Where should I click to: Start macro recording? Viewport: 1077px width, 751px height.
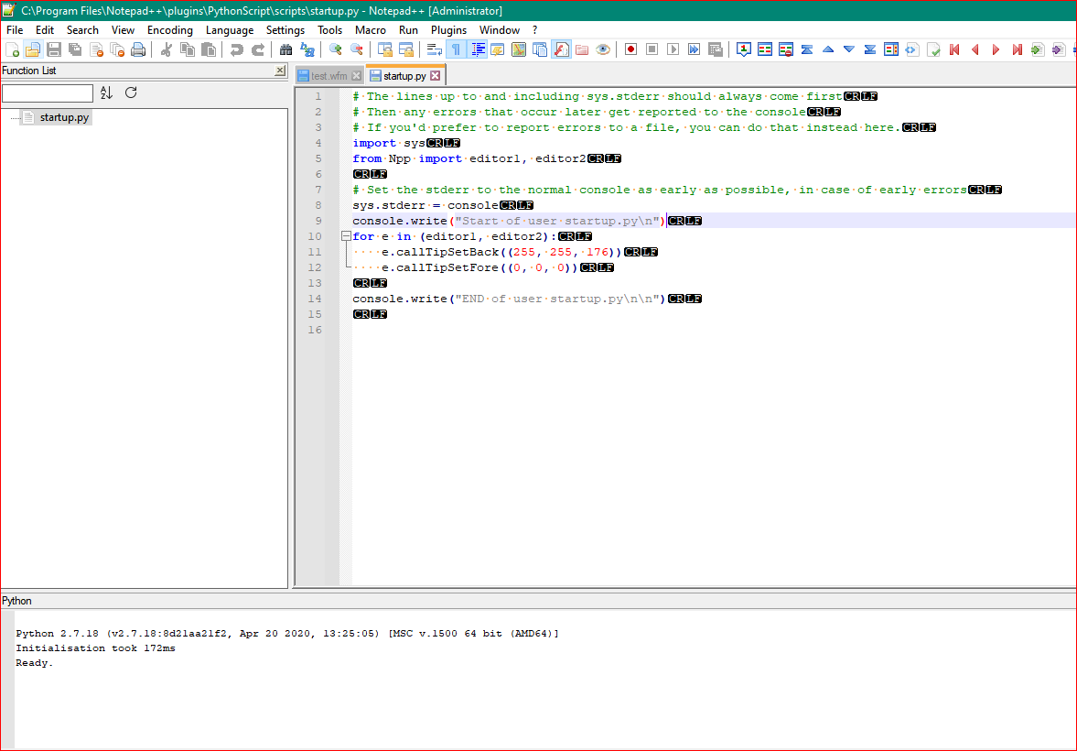[630, 49]
